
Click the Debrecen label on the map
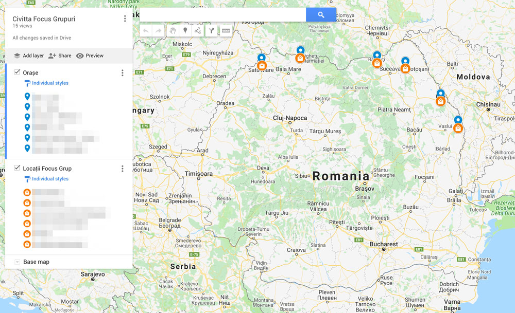click(214, 77)
